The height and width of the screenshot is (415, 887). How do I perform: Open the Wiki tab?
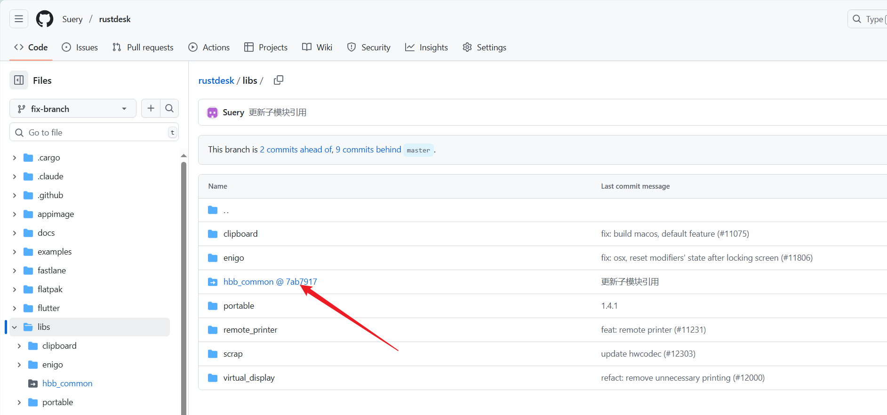point(317,47)
